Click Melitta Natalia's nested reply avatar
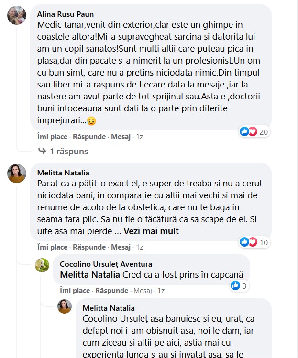The height and width of the screenshot is (358, 298). tap(65, 307)
